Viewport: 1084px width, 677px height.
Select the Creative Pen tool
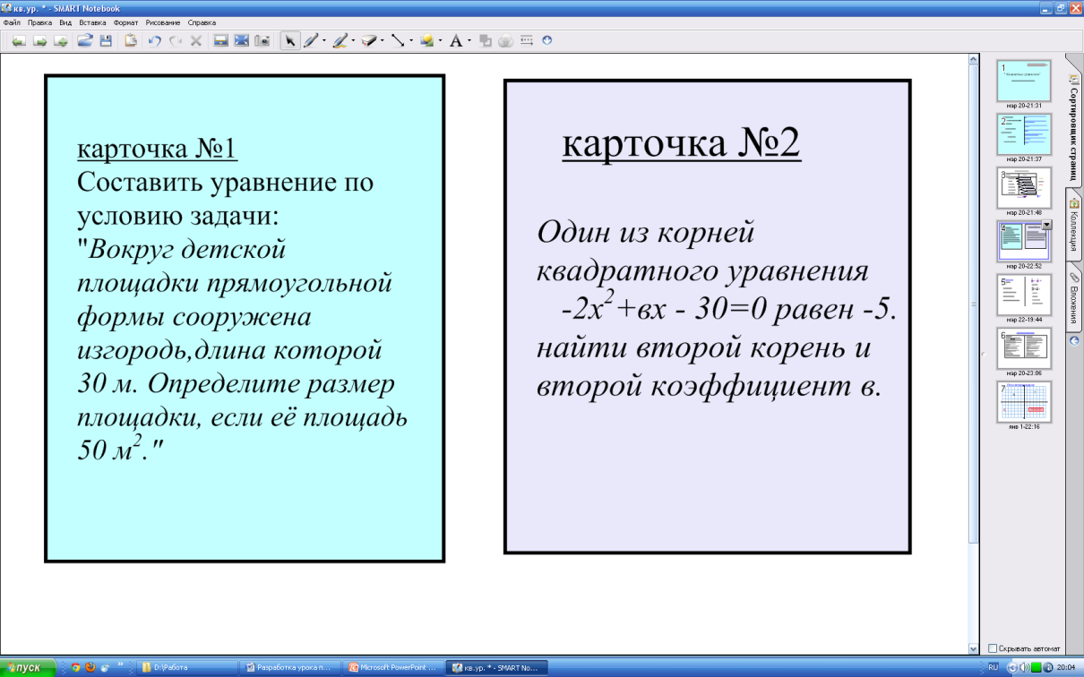tap(340, 40)
